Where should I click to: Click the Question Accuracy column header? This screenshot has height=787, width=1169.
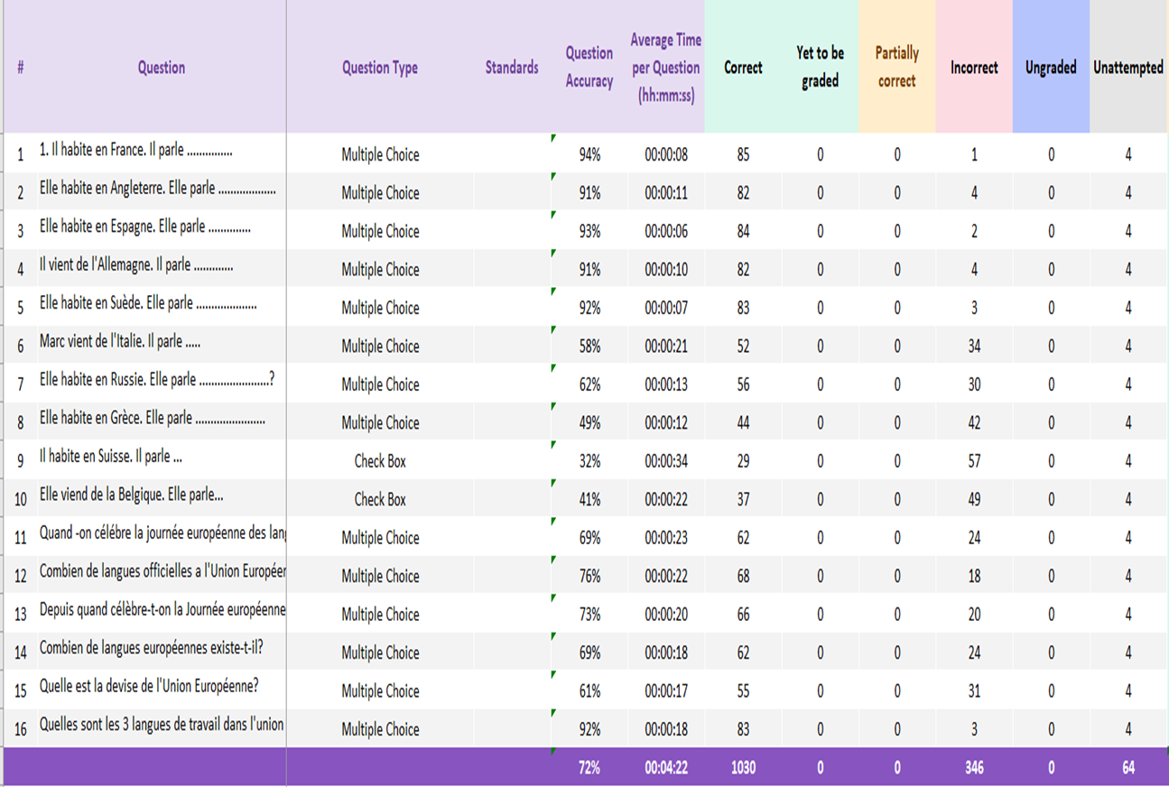[589, 68]
